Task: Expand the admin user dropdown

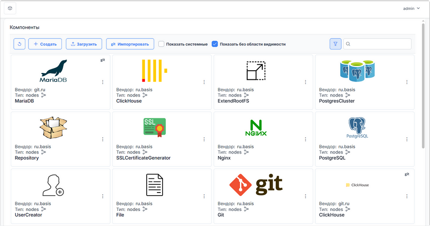Action: [x=412, y=9]
